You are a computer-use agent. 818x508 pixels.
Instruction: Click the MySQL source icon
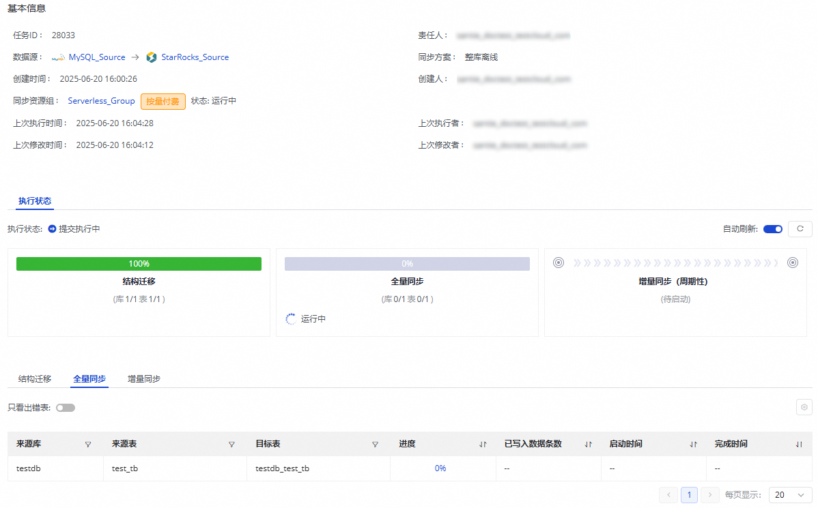pos(59,57)
